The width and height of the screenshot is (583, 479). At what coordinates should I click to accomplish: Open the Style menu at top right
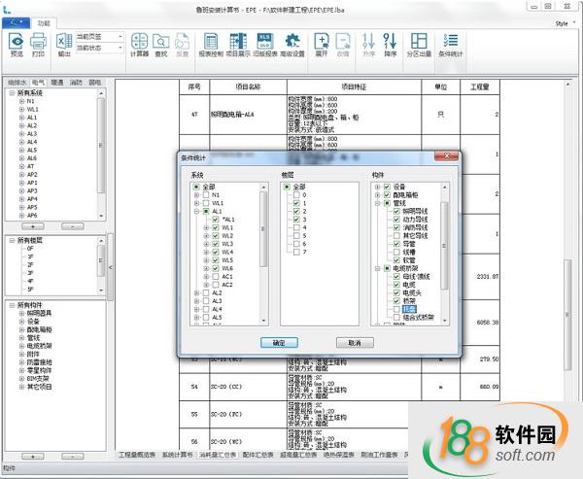coord(565,23)
